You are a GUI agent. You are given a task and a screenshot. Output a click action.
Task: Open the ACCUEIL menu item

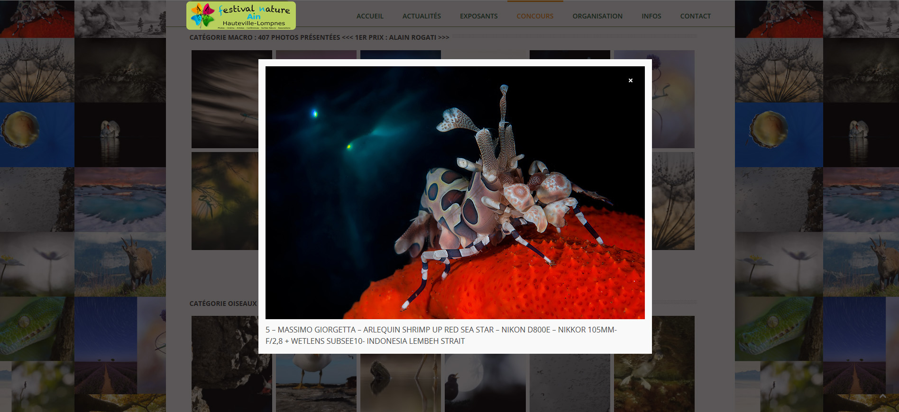tap(370, 16)
